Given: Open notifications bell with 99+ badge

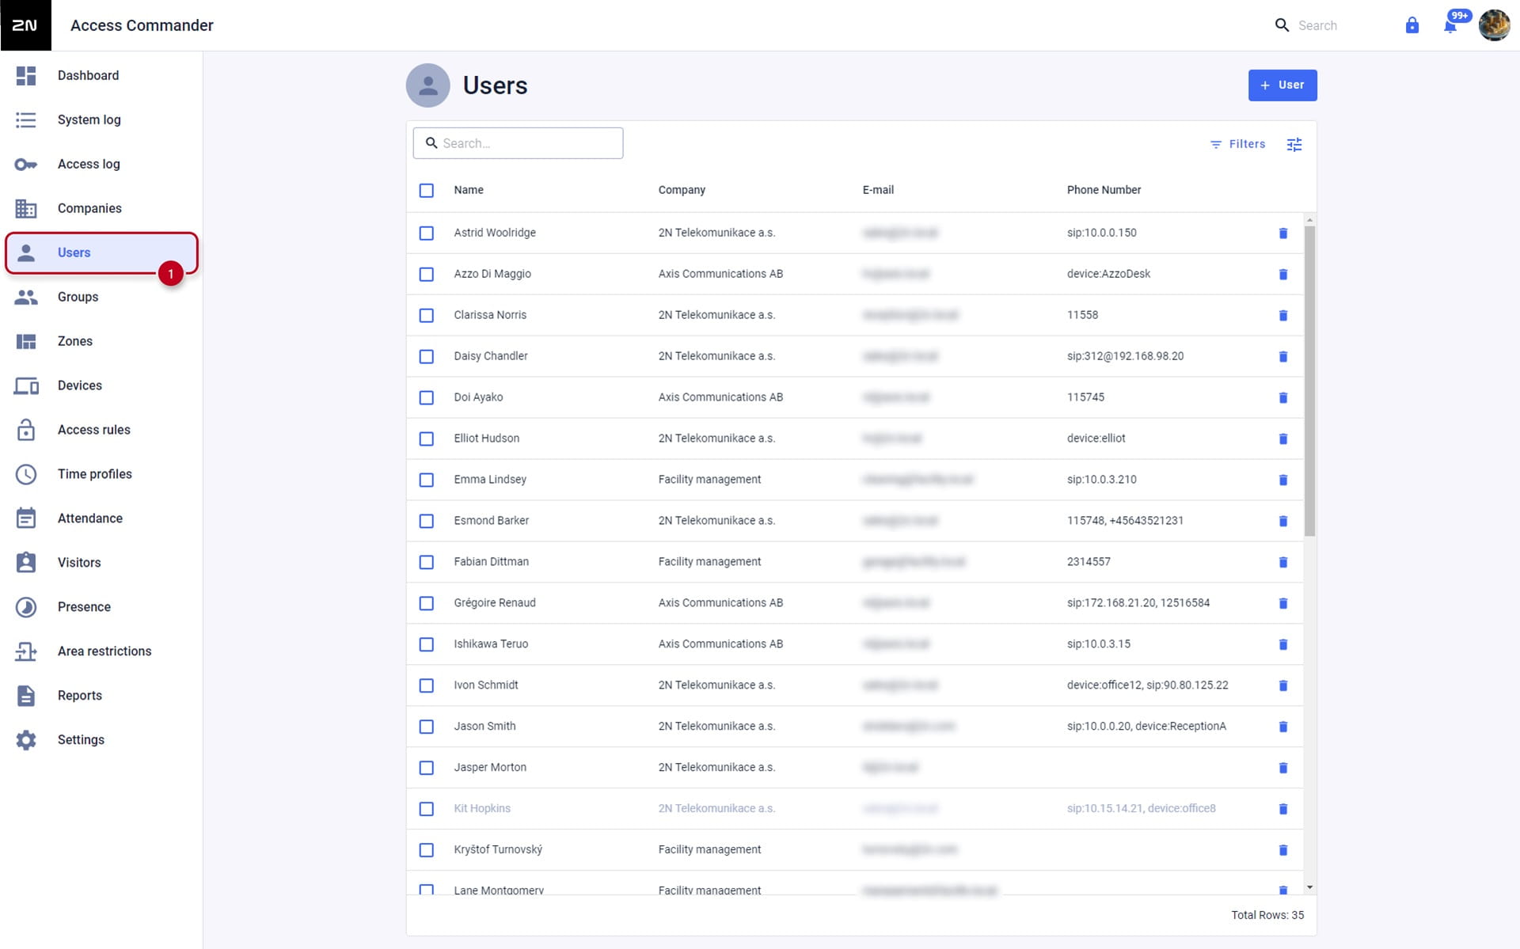Looking at the screenshot, I should (1450, 26).
